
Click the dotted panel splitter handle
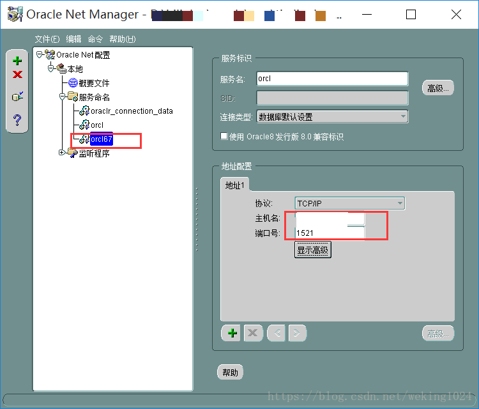pos(197,219)
